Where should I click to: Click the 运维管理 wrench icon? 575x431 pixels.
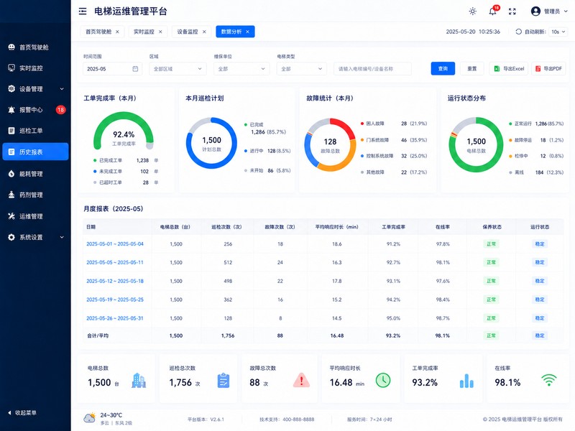(x=11, y=216)
